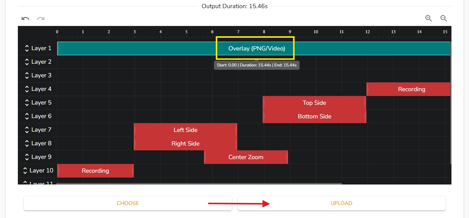Select the Right Side clip
This screenshot has width=469, height=218.
point(185,143)
